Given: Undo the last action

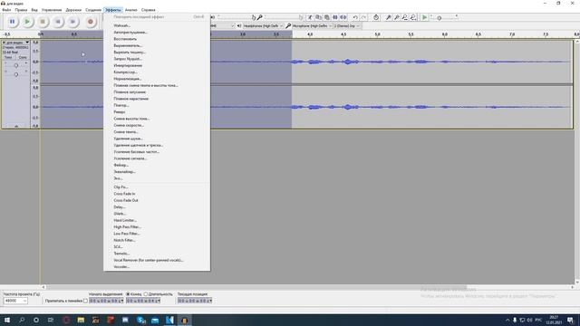Looking at the screenshot, I should click(x=355, y=17).
